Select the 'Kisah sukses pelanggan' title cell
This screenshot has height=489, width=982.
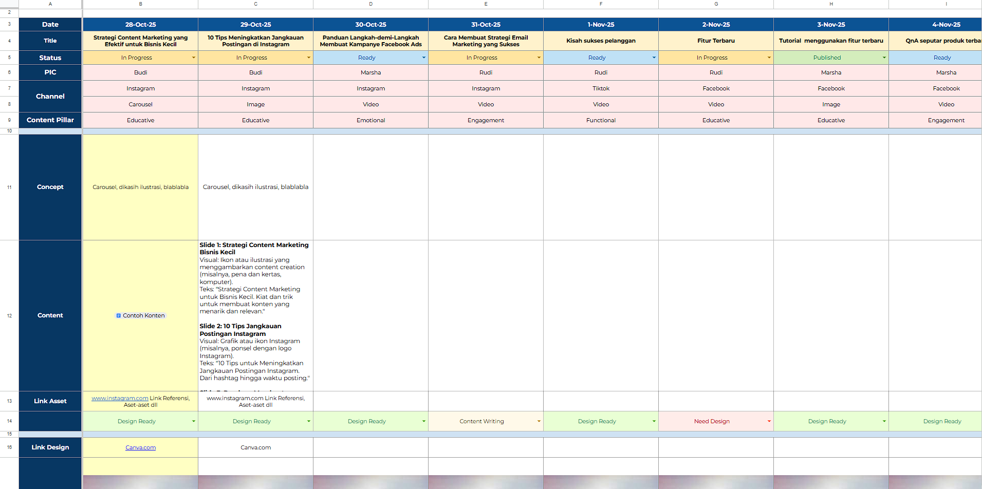tap(601, 41)
